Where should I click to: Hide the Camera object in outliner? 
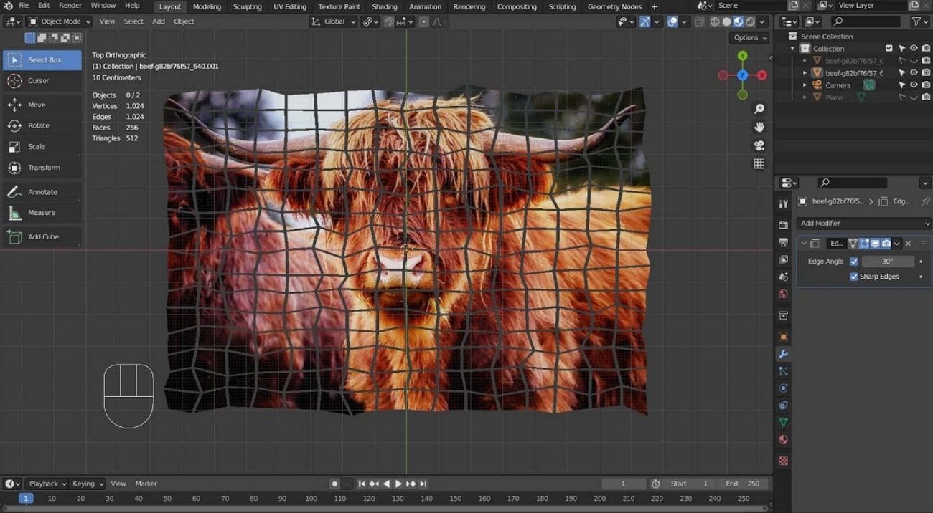[x=914, y=85]
